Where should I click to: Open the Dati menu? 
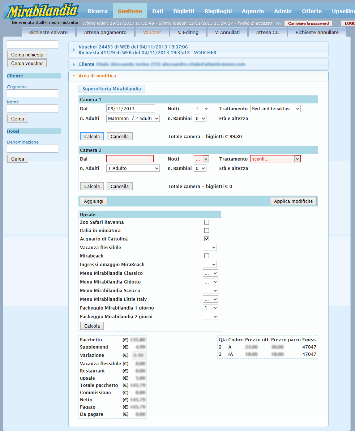[158, 11]
